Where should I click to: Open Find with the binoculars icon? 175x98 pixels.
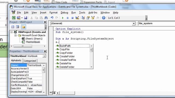[x=46, y=18]
